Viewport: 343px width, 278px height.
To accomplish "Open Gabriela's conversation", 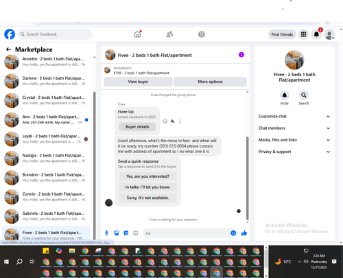I will [46, 216].
